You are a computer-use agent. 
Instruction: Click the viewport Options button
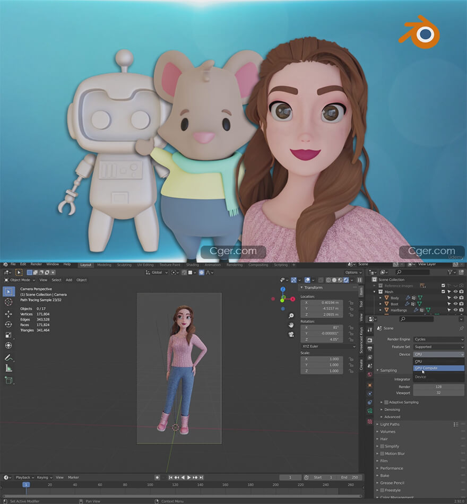pos(353,272)
